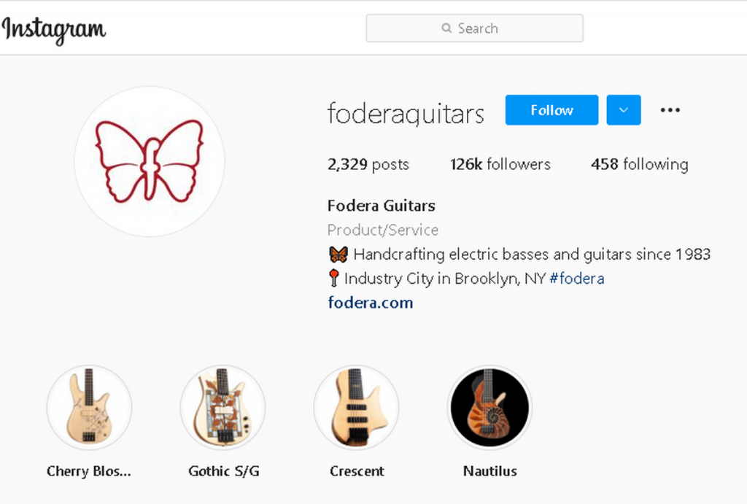Open the Gothic S/G highlight
The width and height of the screenshot is (747, 504).
[223, 408]
